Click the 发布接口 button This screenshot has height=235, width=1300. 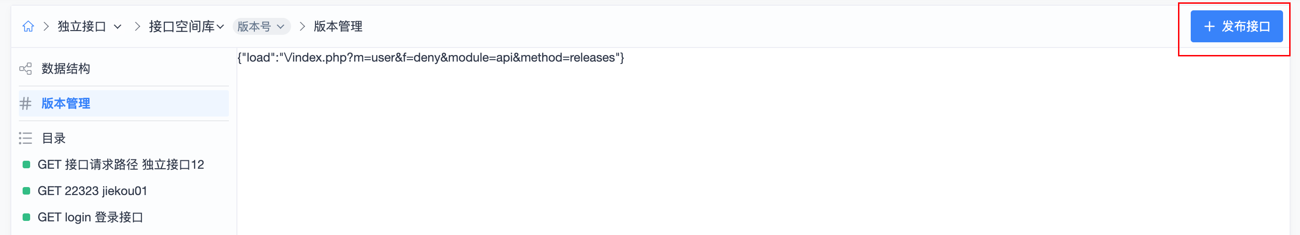click(x=1236, y=26)
